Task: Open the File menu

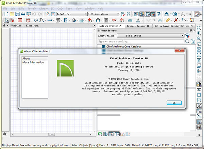Action: [x=5, y=9]
